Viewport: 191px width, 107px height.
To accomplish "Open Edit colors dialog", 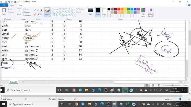I will (x=143, y=12).
